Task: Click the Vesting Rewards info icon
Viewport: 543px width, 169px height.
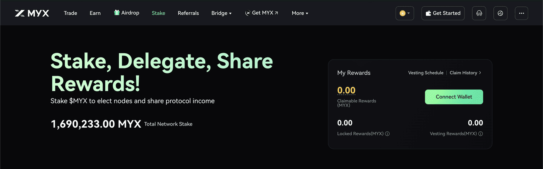Action: pos(481,134)
